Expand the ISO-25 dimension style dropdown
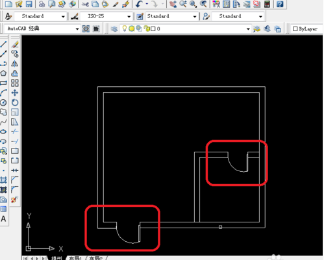324x260 pixels. click(x=129, y=16)
